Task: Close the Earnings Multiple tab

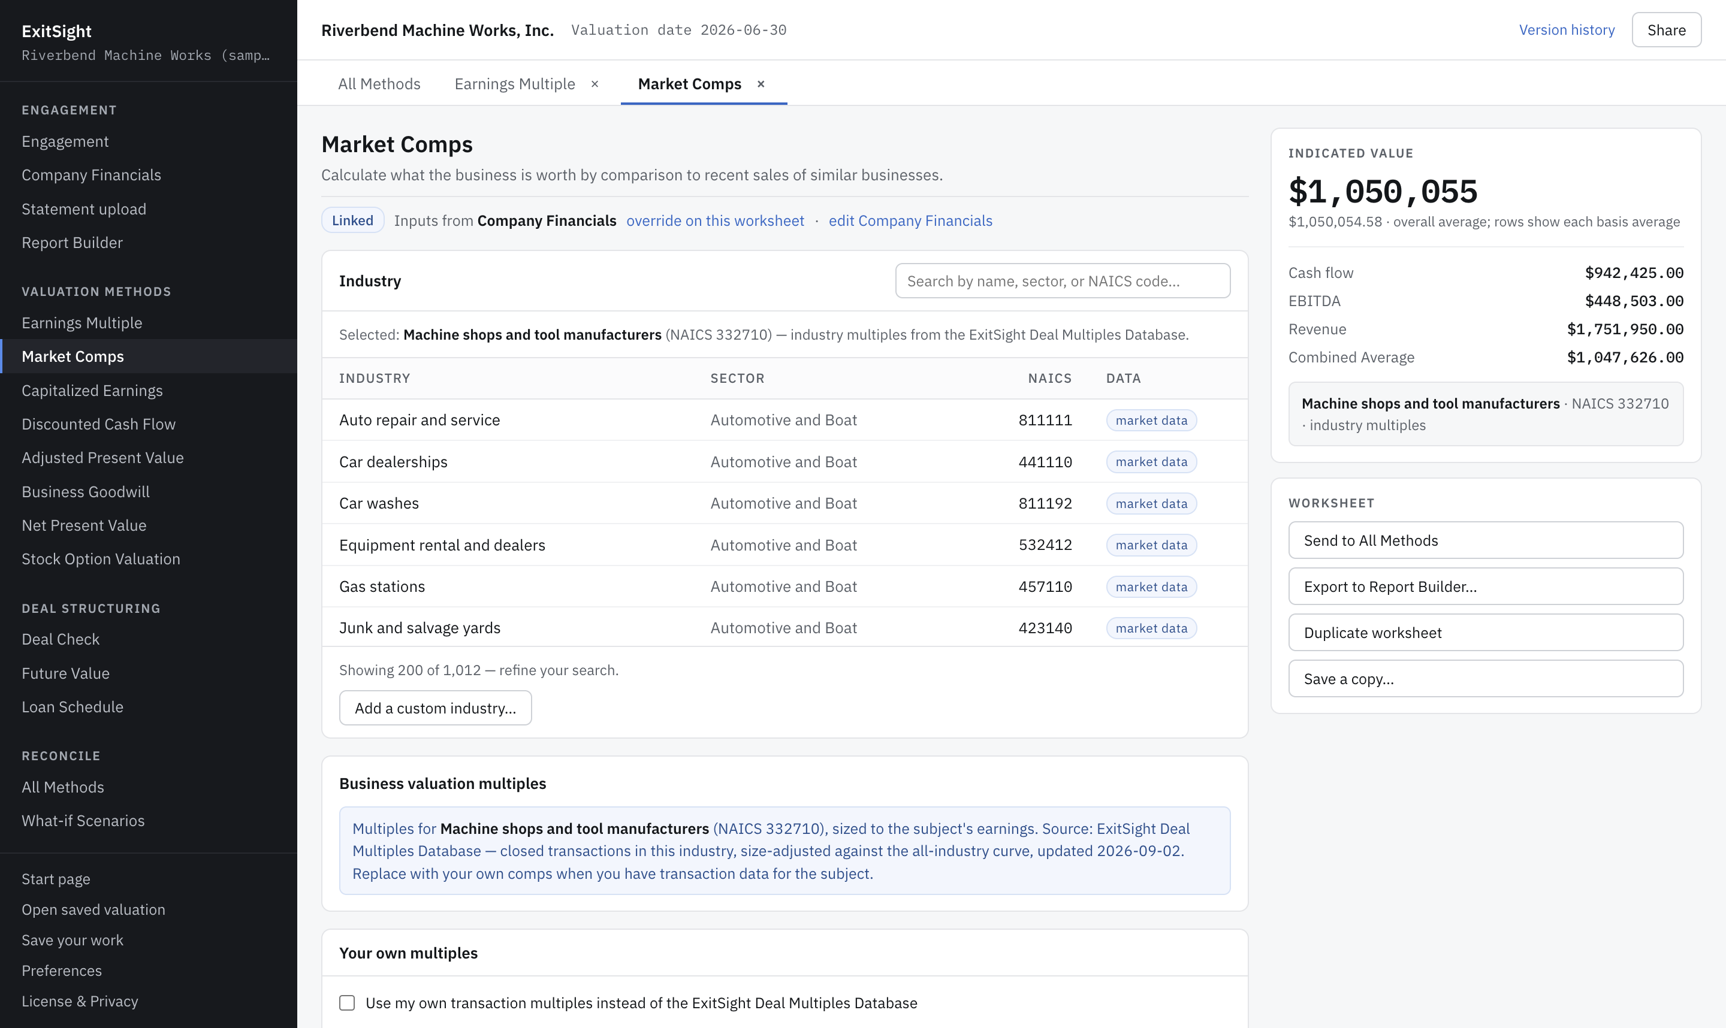Action: 595,84
